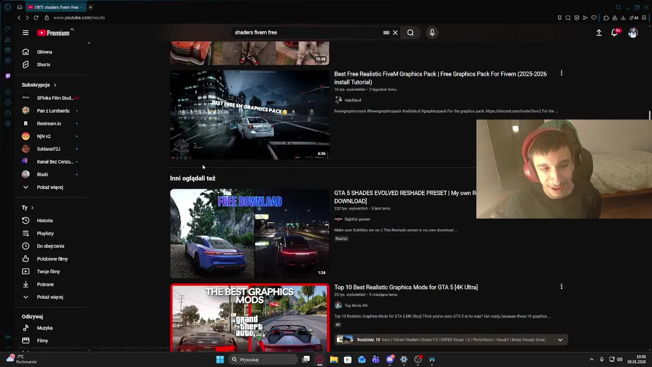Open Muzyka under Odkrywaj
The width and height of the screenshot is (652, 367).
click(x=45, y=328)
